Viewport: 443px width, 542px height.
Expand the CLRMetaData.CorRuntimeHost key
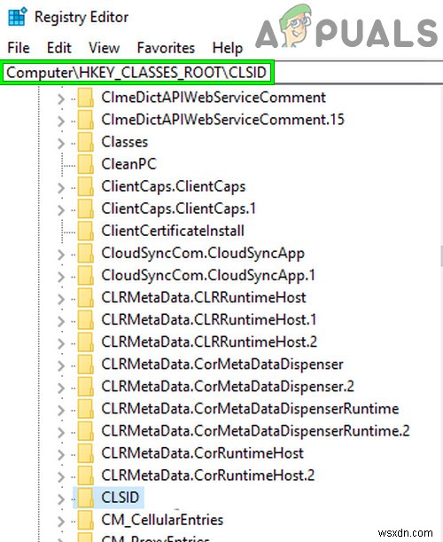[61, 454]
